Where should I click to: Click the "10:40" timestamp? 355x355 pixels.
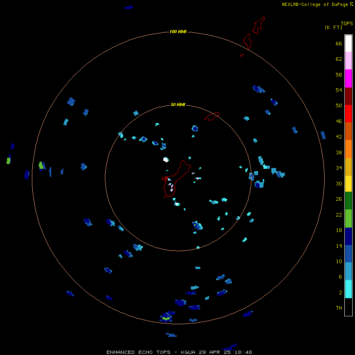point(243,352)
